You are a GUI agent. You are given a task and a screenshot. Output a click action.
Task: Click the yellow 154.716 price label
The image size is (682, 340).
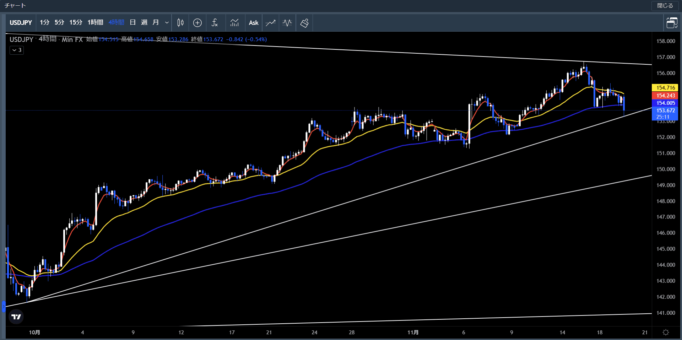pos(665,88)
